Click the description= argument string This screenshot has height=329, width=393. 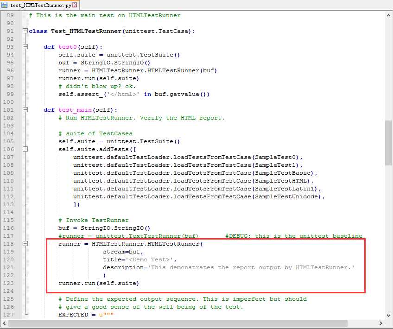tap(228, 268)
